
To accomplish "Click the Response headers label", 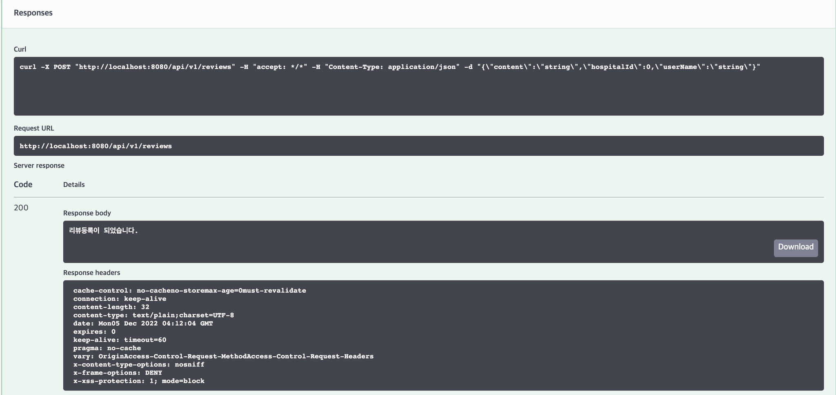I will pos(91,273).
